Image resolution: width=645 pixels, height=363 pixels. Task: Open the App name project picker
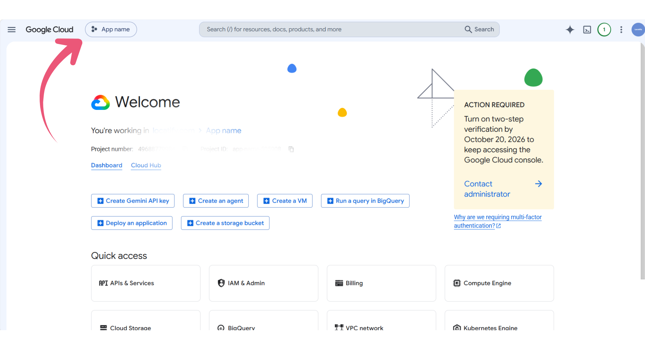pyautogui.click(x=111, y=30)
